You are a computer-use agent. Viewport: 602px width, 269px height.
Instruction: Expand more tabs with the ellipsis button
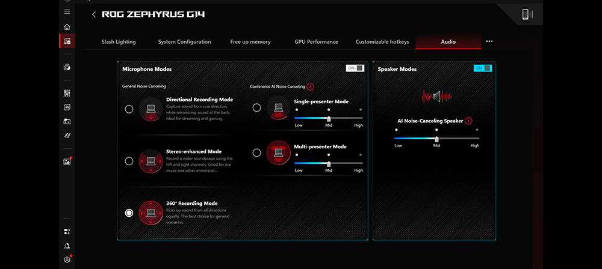[x=489, y=41]
